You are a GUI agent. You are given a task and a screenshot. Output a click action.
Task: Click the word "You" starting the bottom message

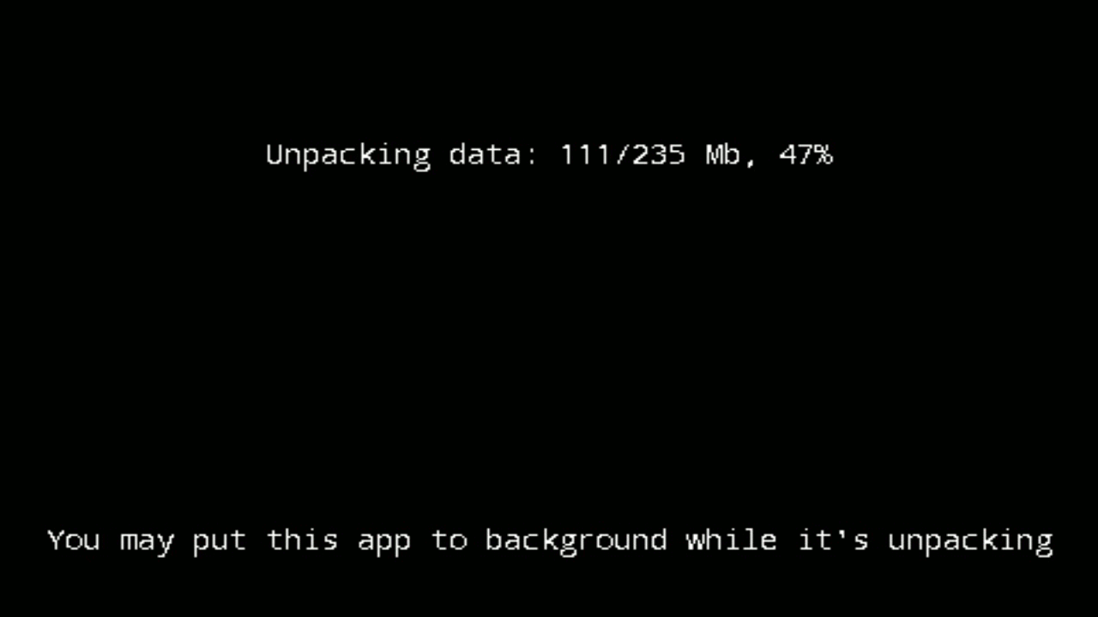click(74, 541)
